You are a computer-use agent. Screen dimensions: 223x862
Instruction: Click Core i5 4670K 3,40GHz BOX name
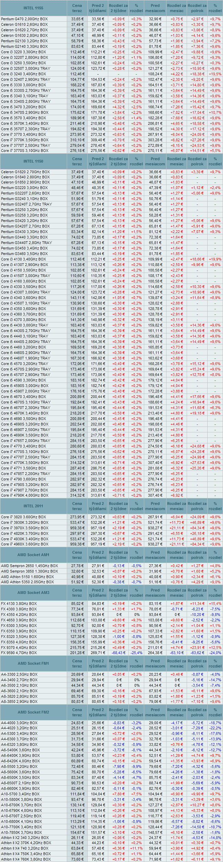[x=25, y=413]
